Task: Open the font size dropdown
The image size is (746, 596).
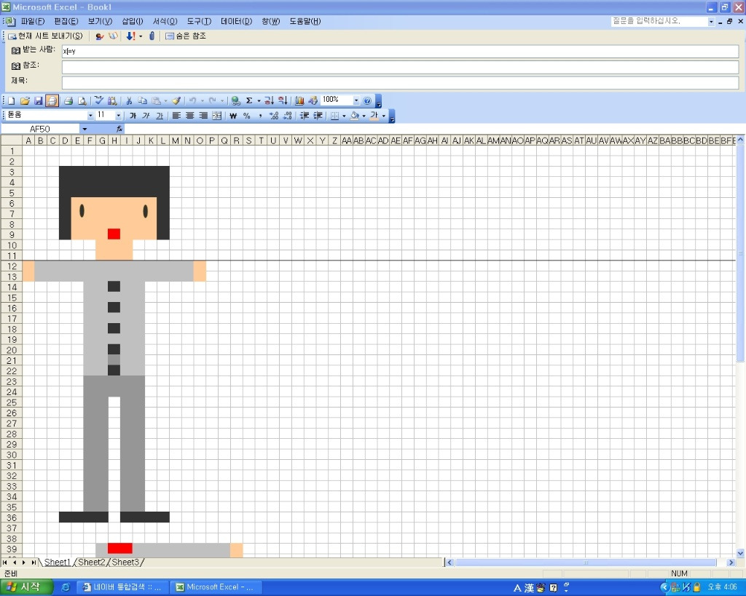Action: coord(119,116)
